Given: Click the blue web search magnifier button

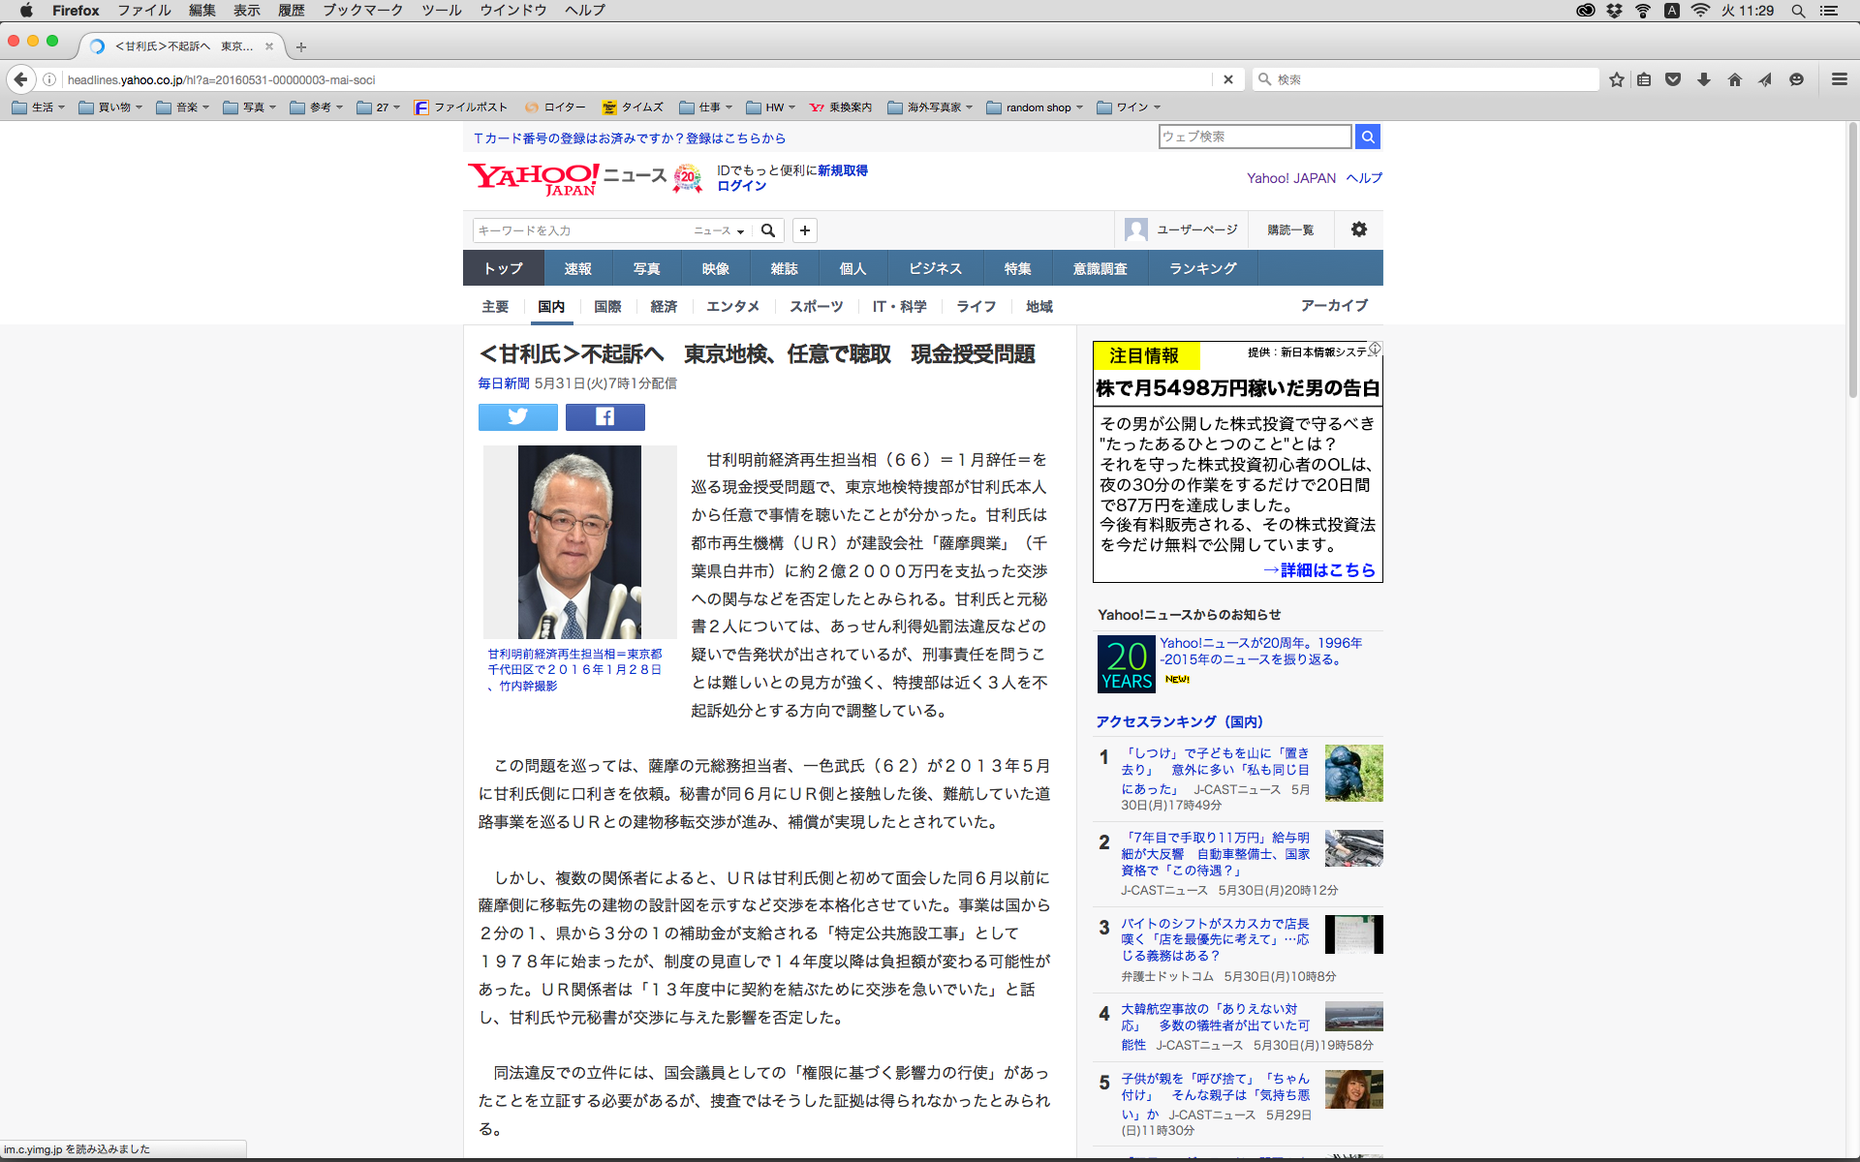Looking at the screenshot, I should pyautogui.click(x=1367, y=137).
